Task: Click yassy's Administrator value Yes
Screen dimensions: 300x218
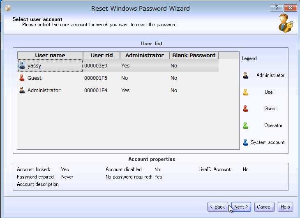Action: pos(125,66)
